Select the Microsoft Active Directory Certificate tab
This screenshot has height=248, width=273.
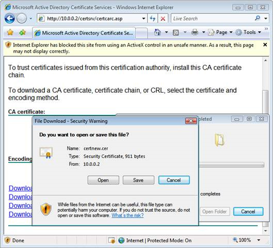(84, 33)
